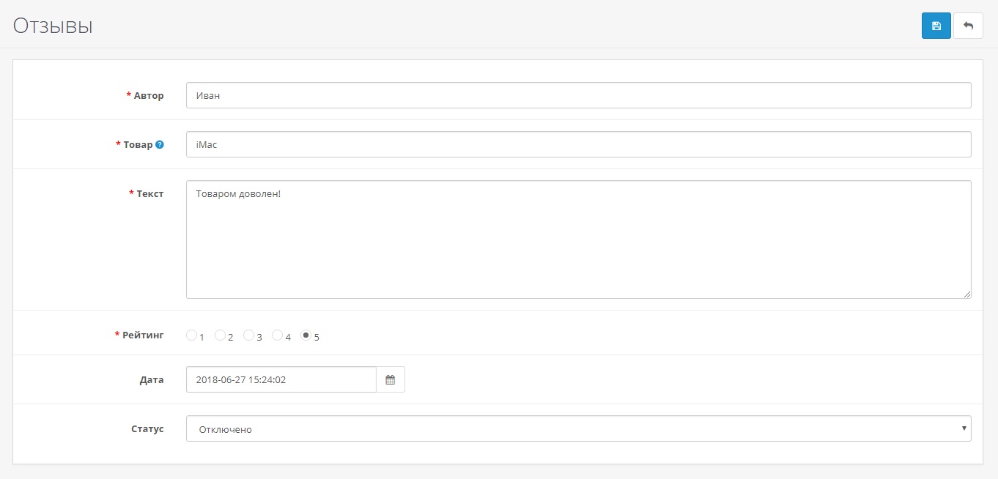Save the review with the blue floppy-disk button
The height and width of the screenshot is (479, 998).
[936, 26]
